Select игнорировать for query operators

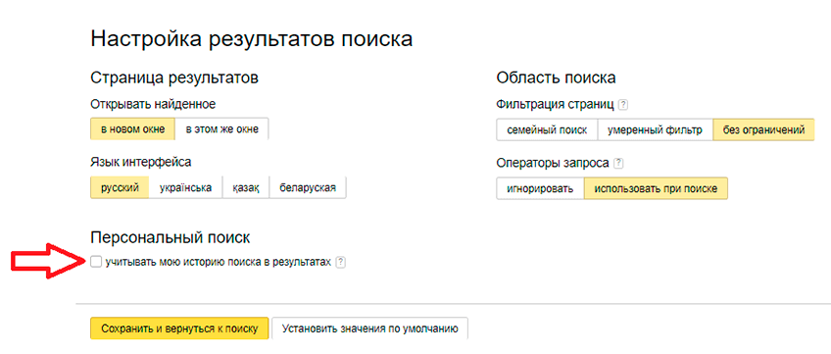tap(540, 188)
